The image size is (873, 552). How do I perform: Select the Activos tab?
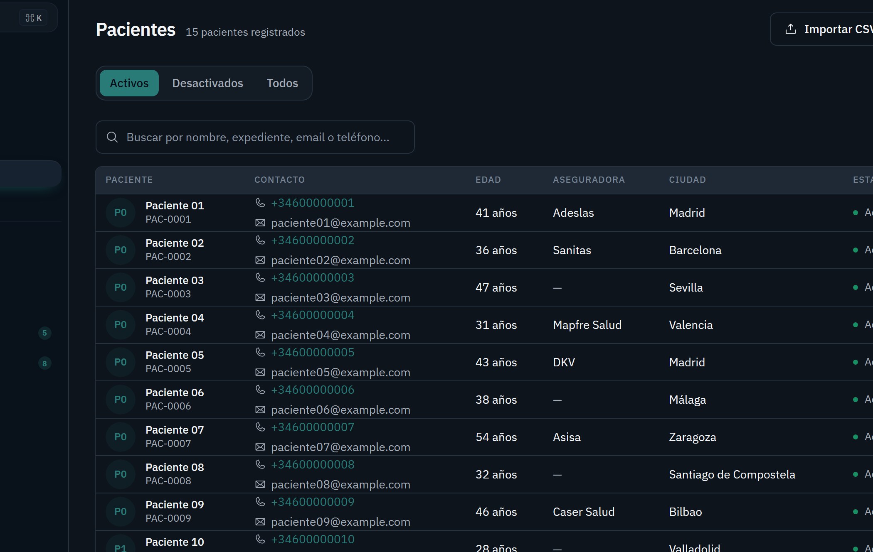tap(129, 83)
